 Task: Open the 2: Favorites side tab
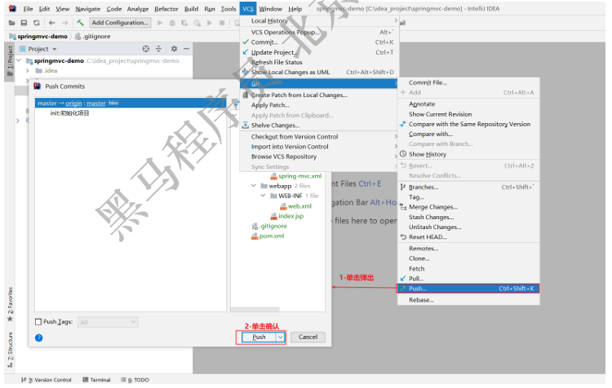[x=10, y=304]
